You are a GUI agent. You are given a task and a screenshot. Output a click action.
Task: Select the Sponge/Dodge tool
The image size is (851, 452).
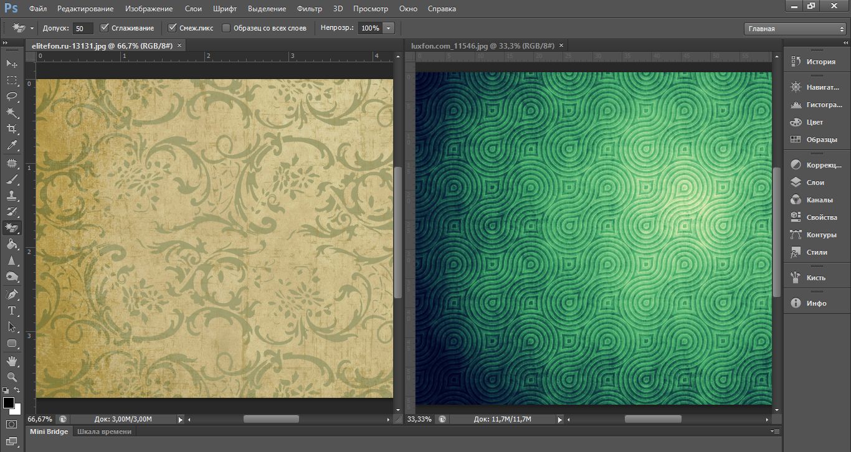(12, 277)
